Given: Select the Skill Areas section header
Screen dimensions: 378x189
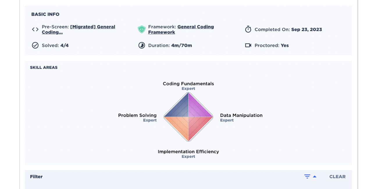Looking at the screenshot, I should tap(44, 67).
